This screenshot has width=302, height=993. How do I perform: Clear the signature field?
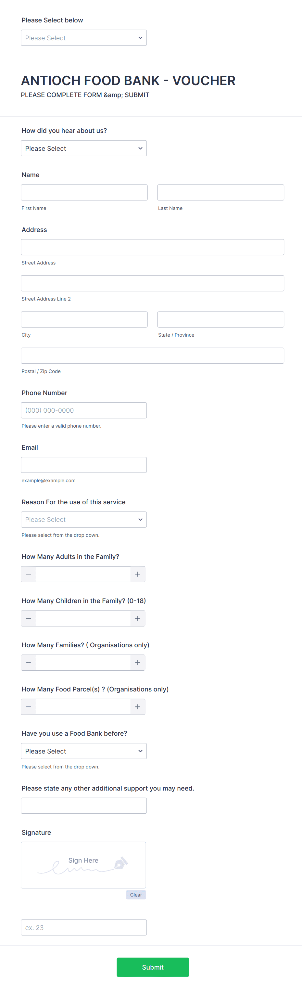pos(136,895)
